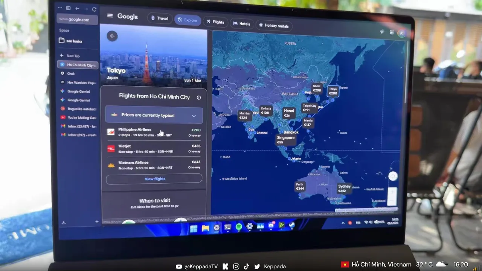
Task: Click the When to visit heading
Action: pos(155,201)
